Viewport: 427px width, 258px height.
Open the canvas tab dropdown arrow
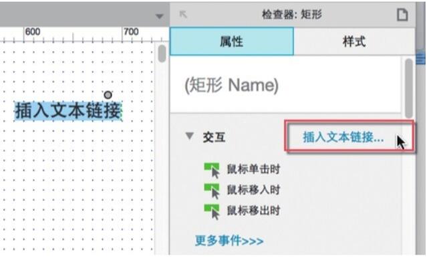click(159, 16)
